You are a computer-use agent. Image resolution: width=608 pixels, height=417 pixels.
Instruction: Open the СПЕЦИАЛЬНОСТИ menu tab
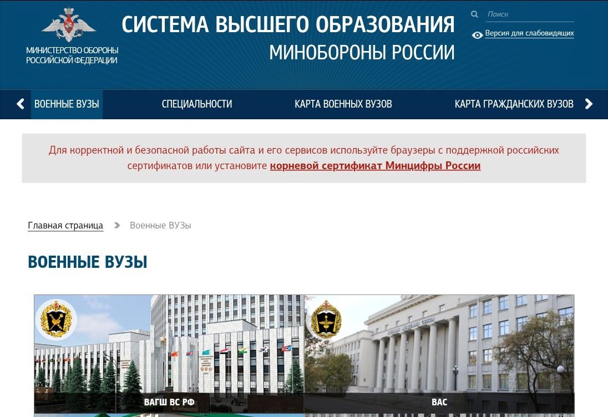tap(196, 104)
